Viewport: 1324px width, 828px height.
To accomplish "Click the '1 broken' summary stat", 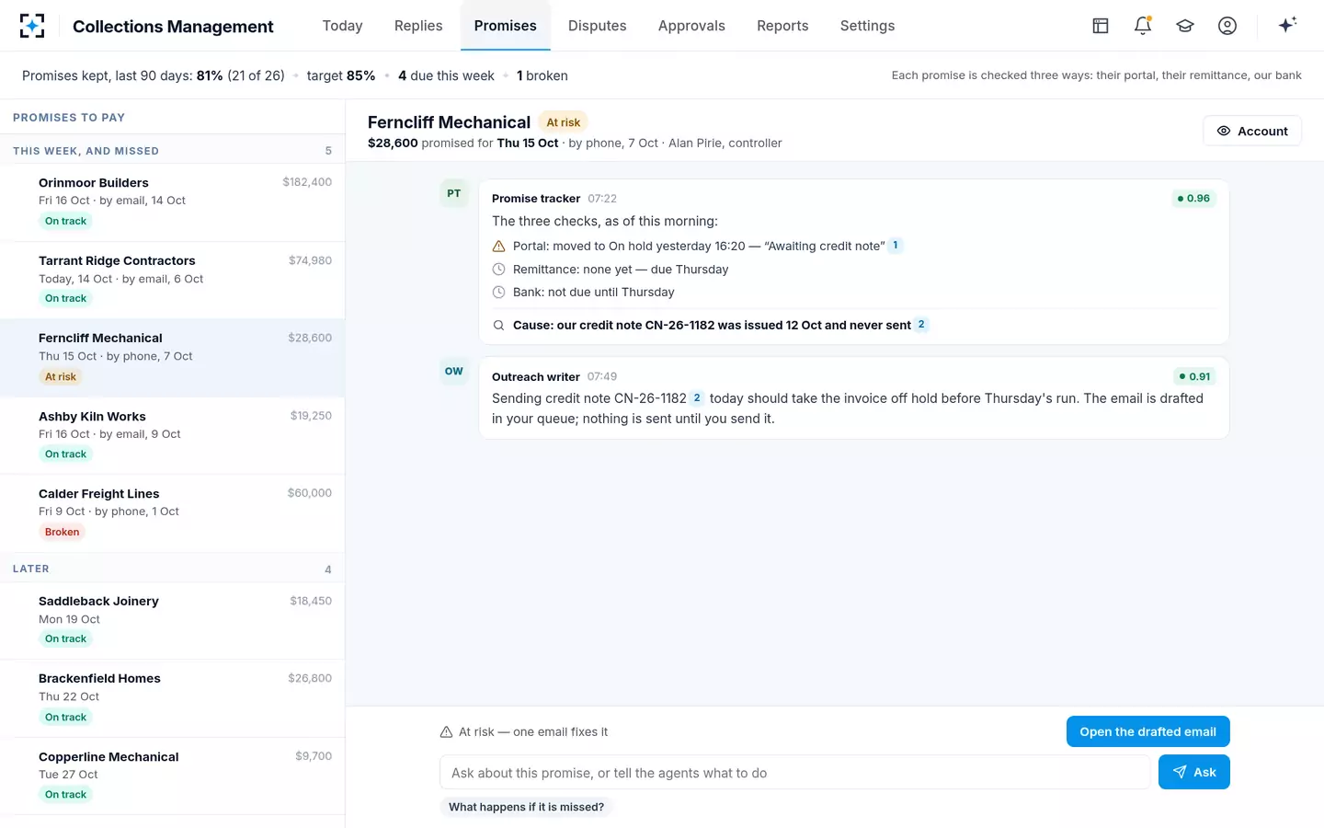I will point(542,75).
